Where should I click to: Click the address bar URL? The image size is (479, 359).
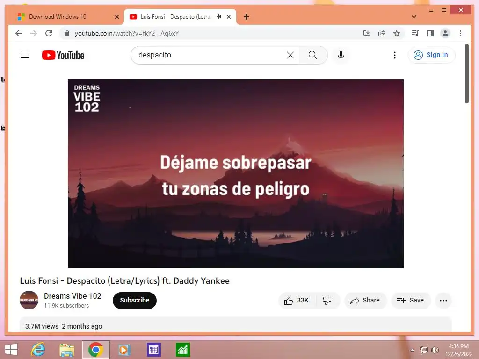[x=127, y=33]
